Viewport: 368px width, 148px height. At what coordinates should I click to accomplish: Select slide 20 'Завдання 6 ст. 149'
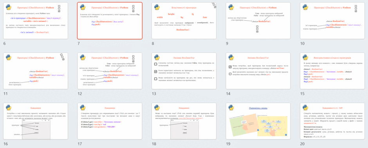(332, 121)
